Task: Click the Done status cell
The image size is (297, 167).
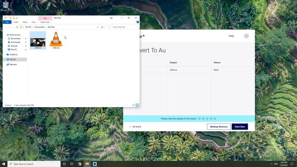Action: [232, 70]
